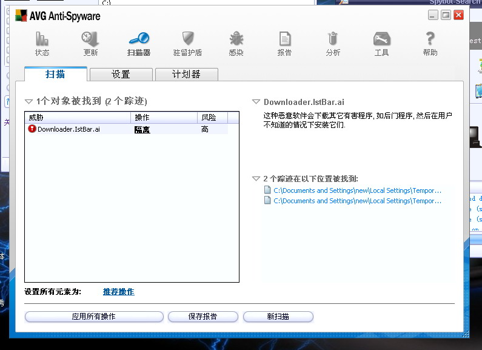The height and width of the screenshot is (350, 482).
Task: Click the red threat icon beside Downloader.IstBar.ai
Action: pos(32,129)
